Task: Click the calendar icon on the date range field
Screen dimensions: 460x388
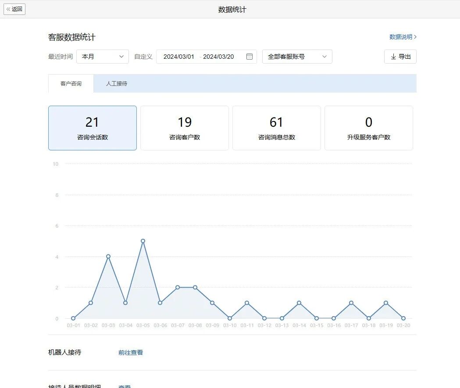Action: pos(249,57)
